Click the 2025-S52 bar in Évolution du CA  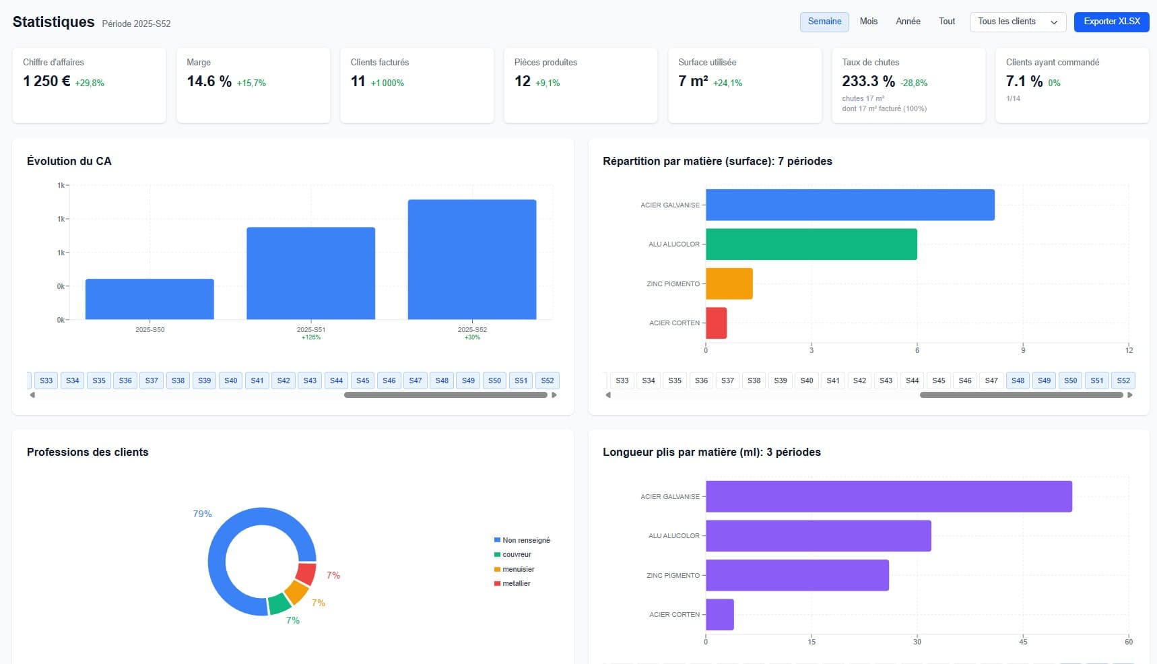(472, 259)
